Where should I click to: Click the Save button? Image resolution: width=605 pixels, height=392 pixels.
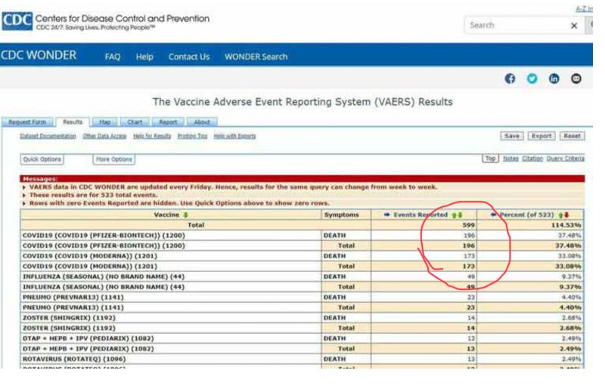pyautogui.click(x=512, y=136)
